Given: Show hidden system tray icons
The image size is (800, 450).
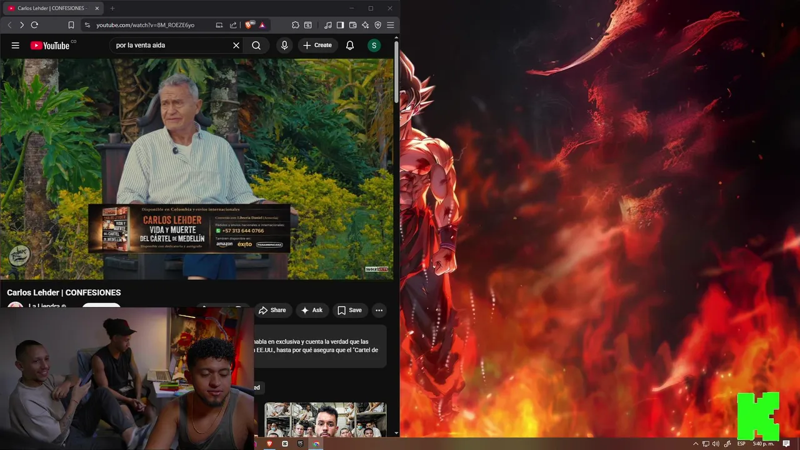Looking at the screenshot, I should tap(696, 444).
